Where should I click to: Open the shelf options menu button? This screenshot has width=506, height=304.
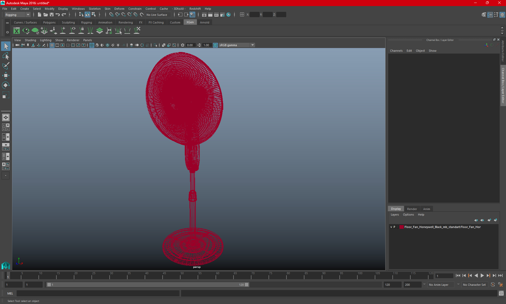(x=7, y=23)
